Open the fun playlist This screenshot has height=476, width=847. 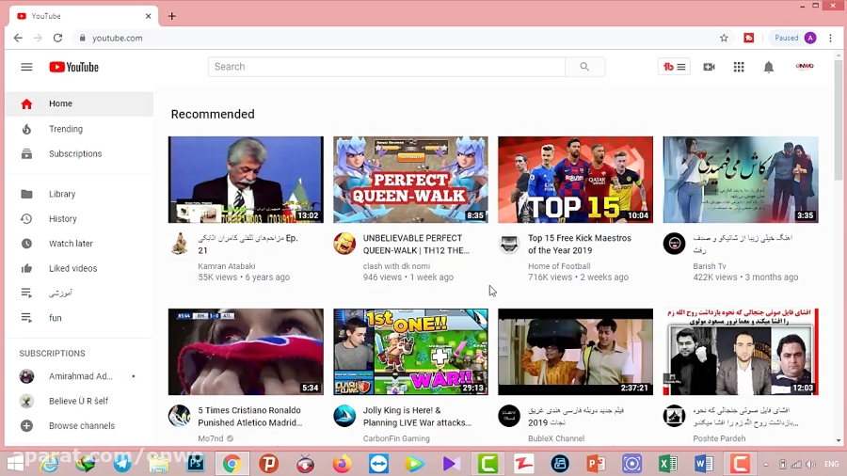click(79, 318)
